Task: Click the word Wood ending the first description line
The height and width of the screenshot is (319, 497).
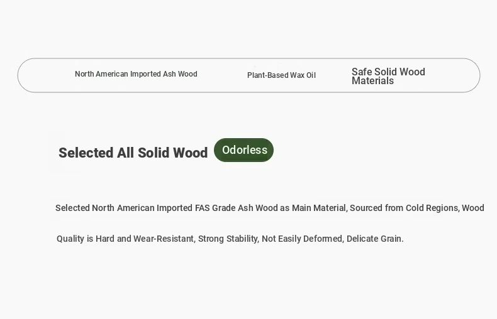Action: click(x=473, y=208)
